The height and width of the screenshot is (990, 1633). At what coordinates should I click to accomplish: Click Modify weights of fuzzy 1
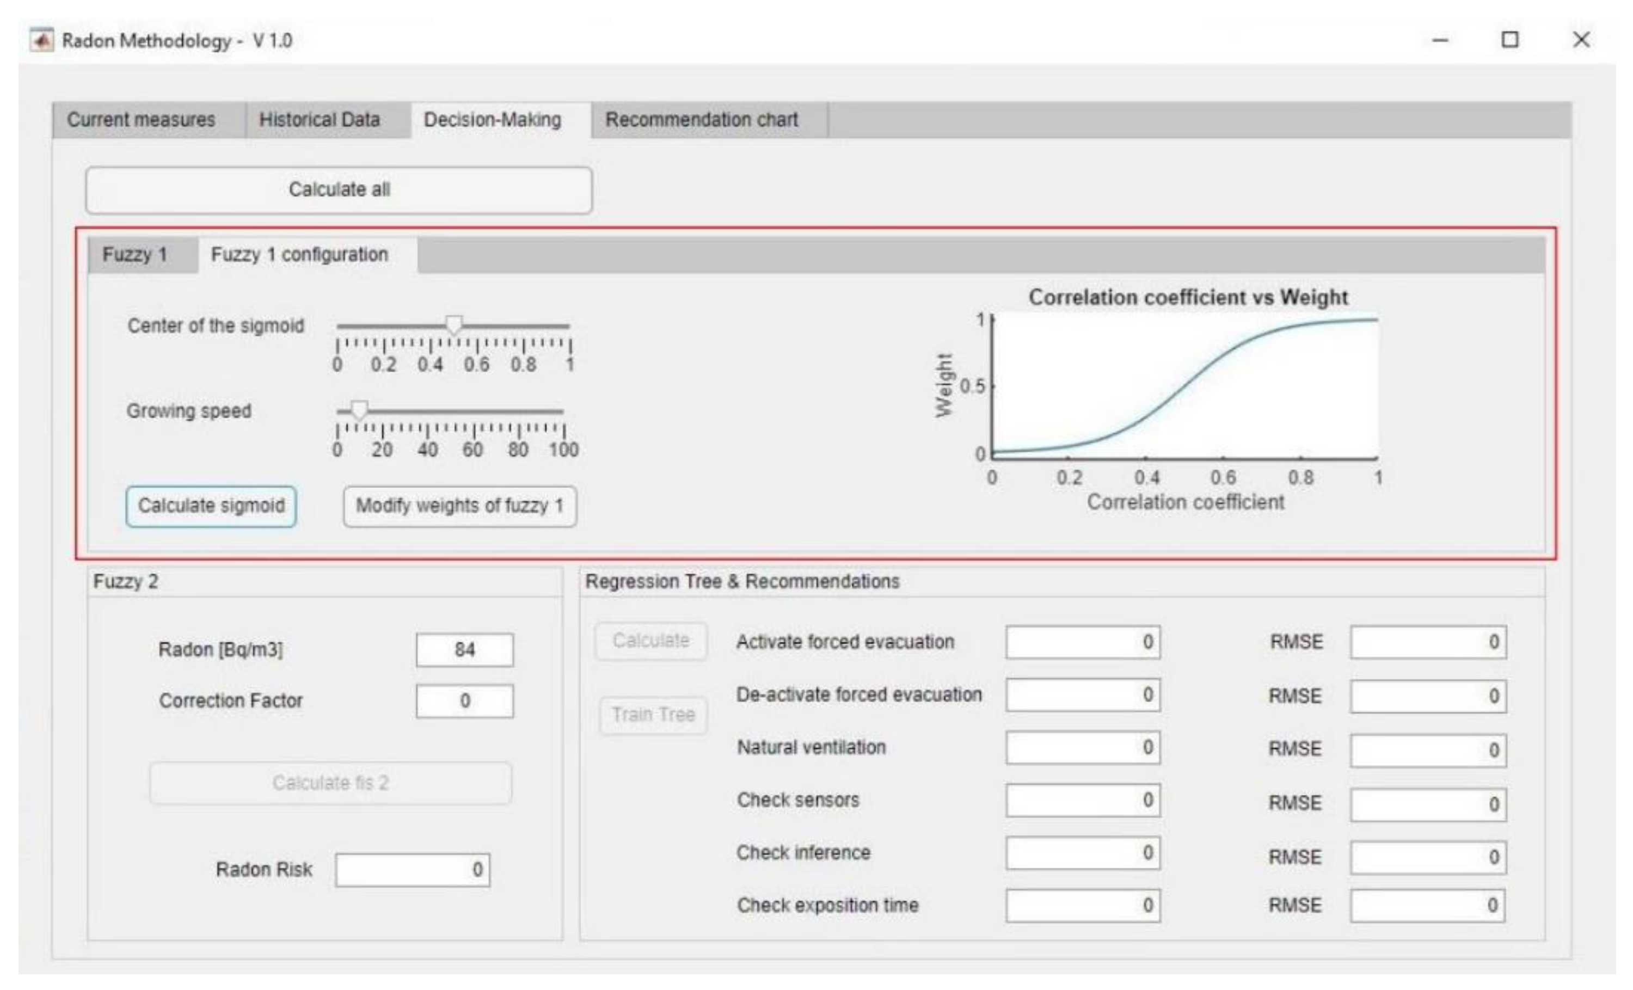click(459, 506)
